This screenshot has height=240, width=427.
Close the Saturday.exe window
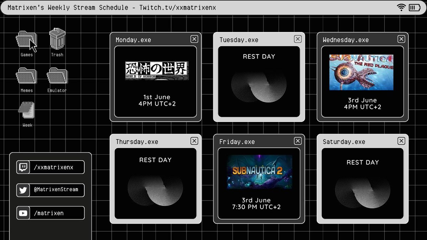click(401, 141)
